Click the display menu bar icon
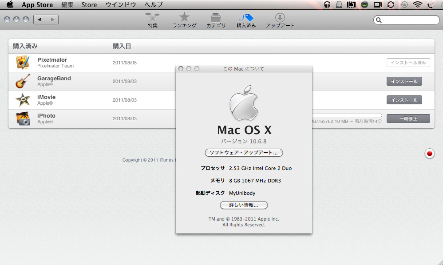The image size is (443, 265). pyautogui.click(x=377, y=4)
